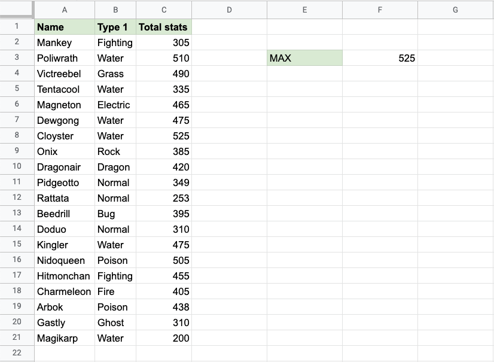Select Rattata's total stats value 253

163,198
